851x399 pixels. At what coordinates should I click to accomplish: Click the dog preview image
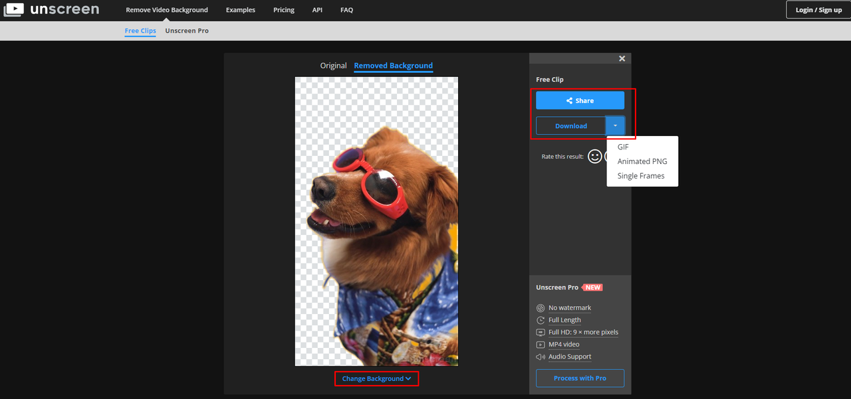(376, 221)
